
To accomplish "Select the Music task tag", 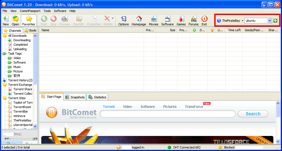I will pos(17,67).
